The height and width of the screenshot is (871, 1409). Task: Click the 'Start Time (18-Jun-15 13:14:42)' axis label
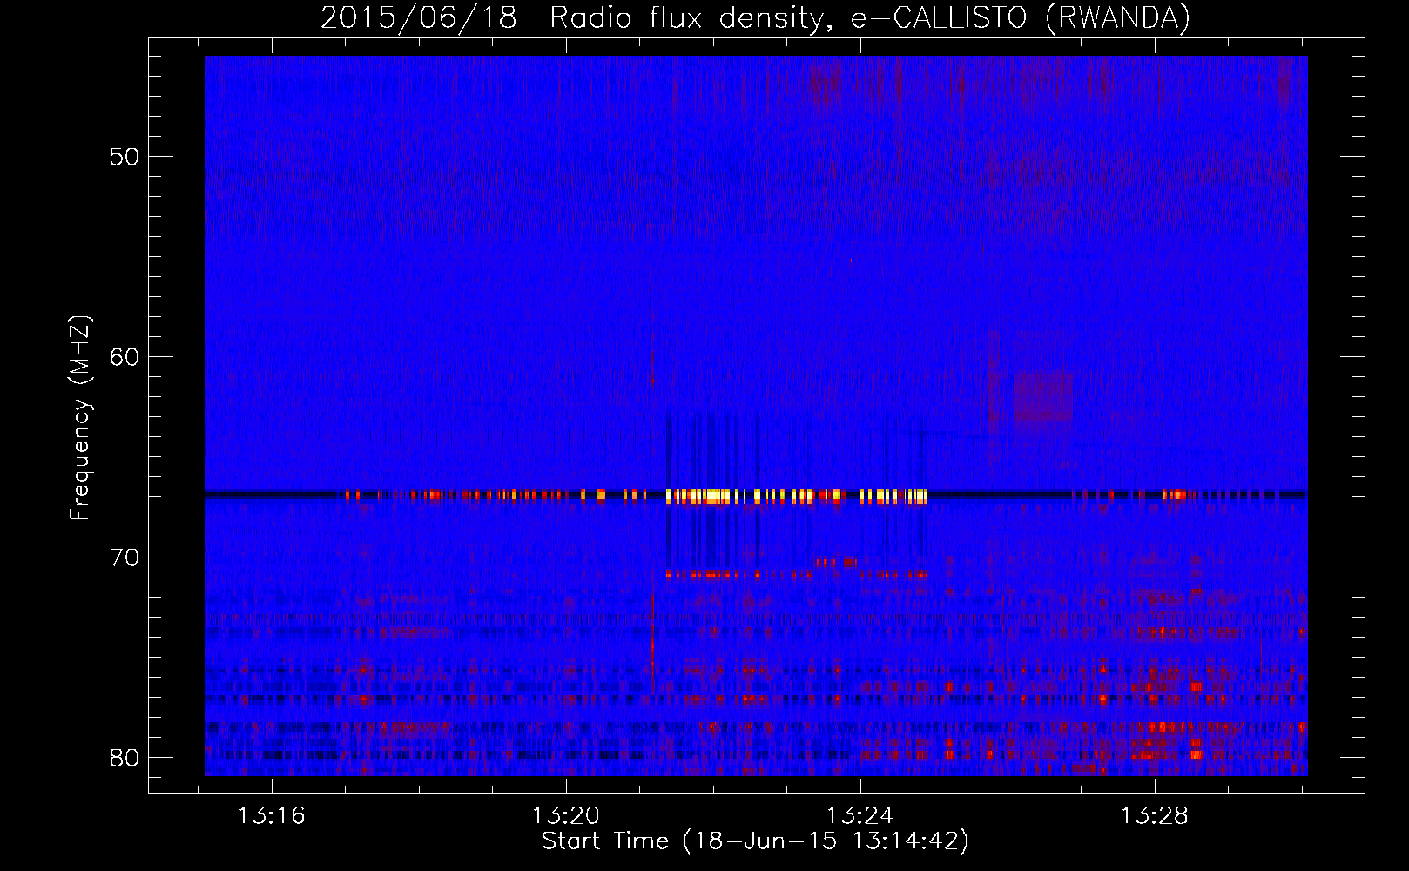755,841
